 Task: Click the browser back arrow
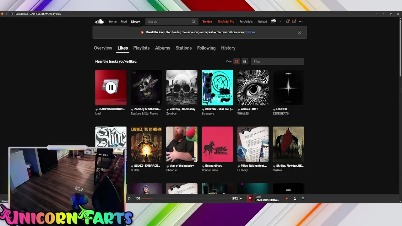(7, 14)
